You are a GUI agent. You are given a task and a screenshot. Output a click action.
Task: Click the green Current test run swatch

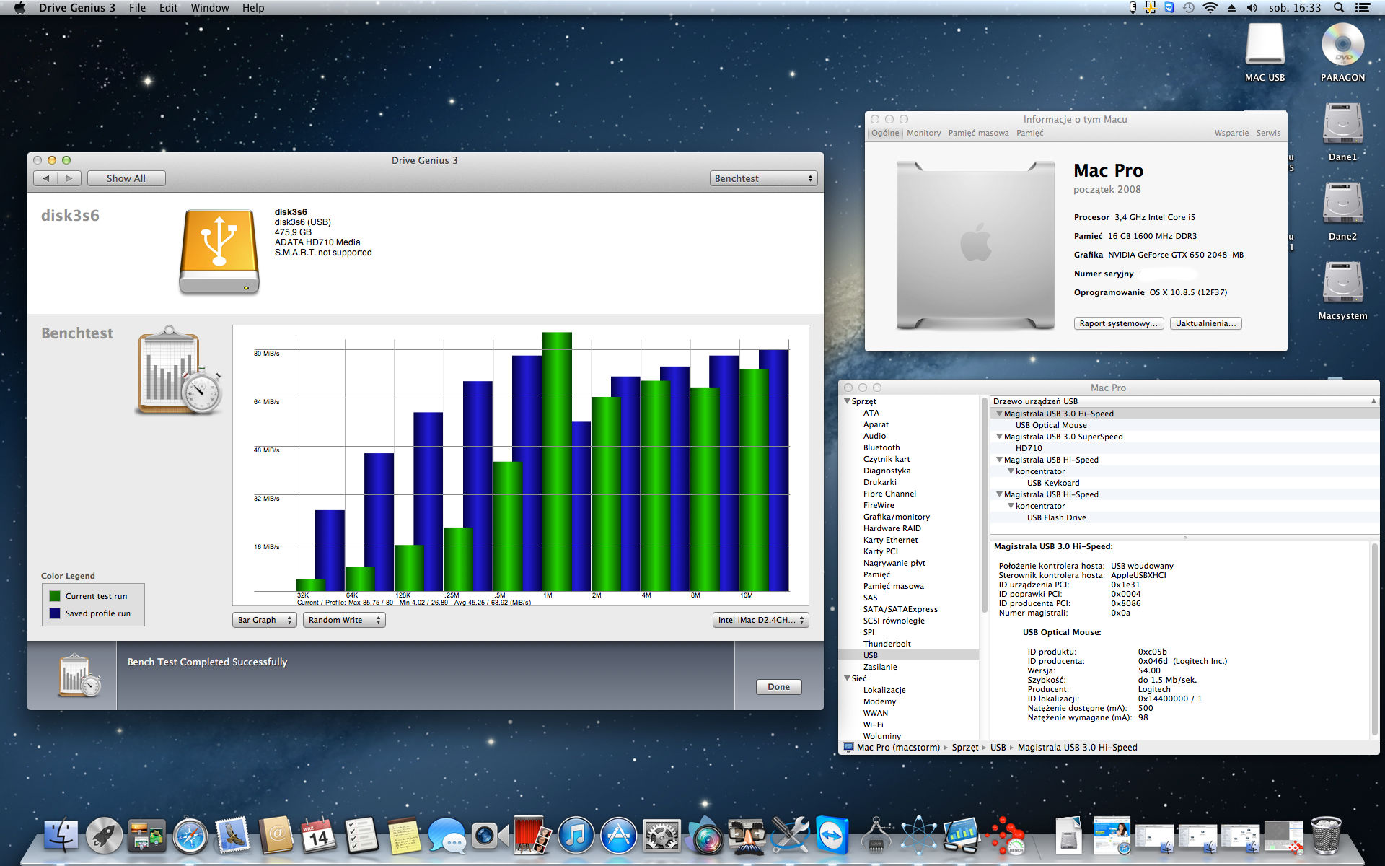coord(55,596)
